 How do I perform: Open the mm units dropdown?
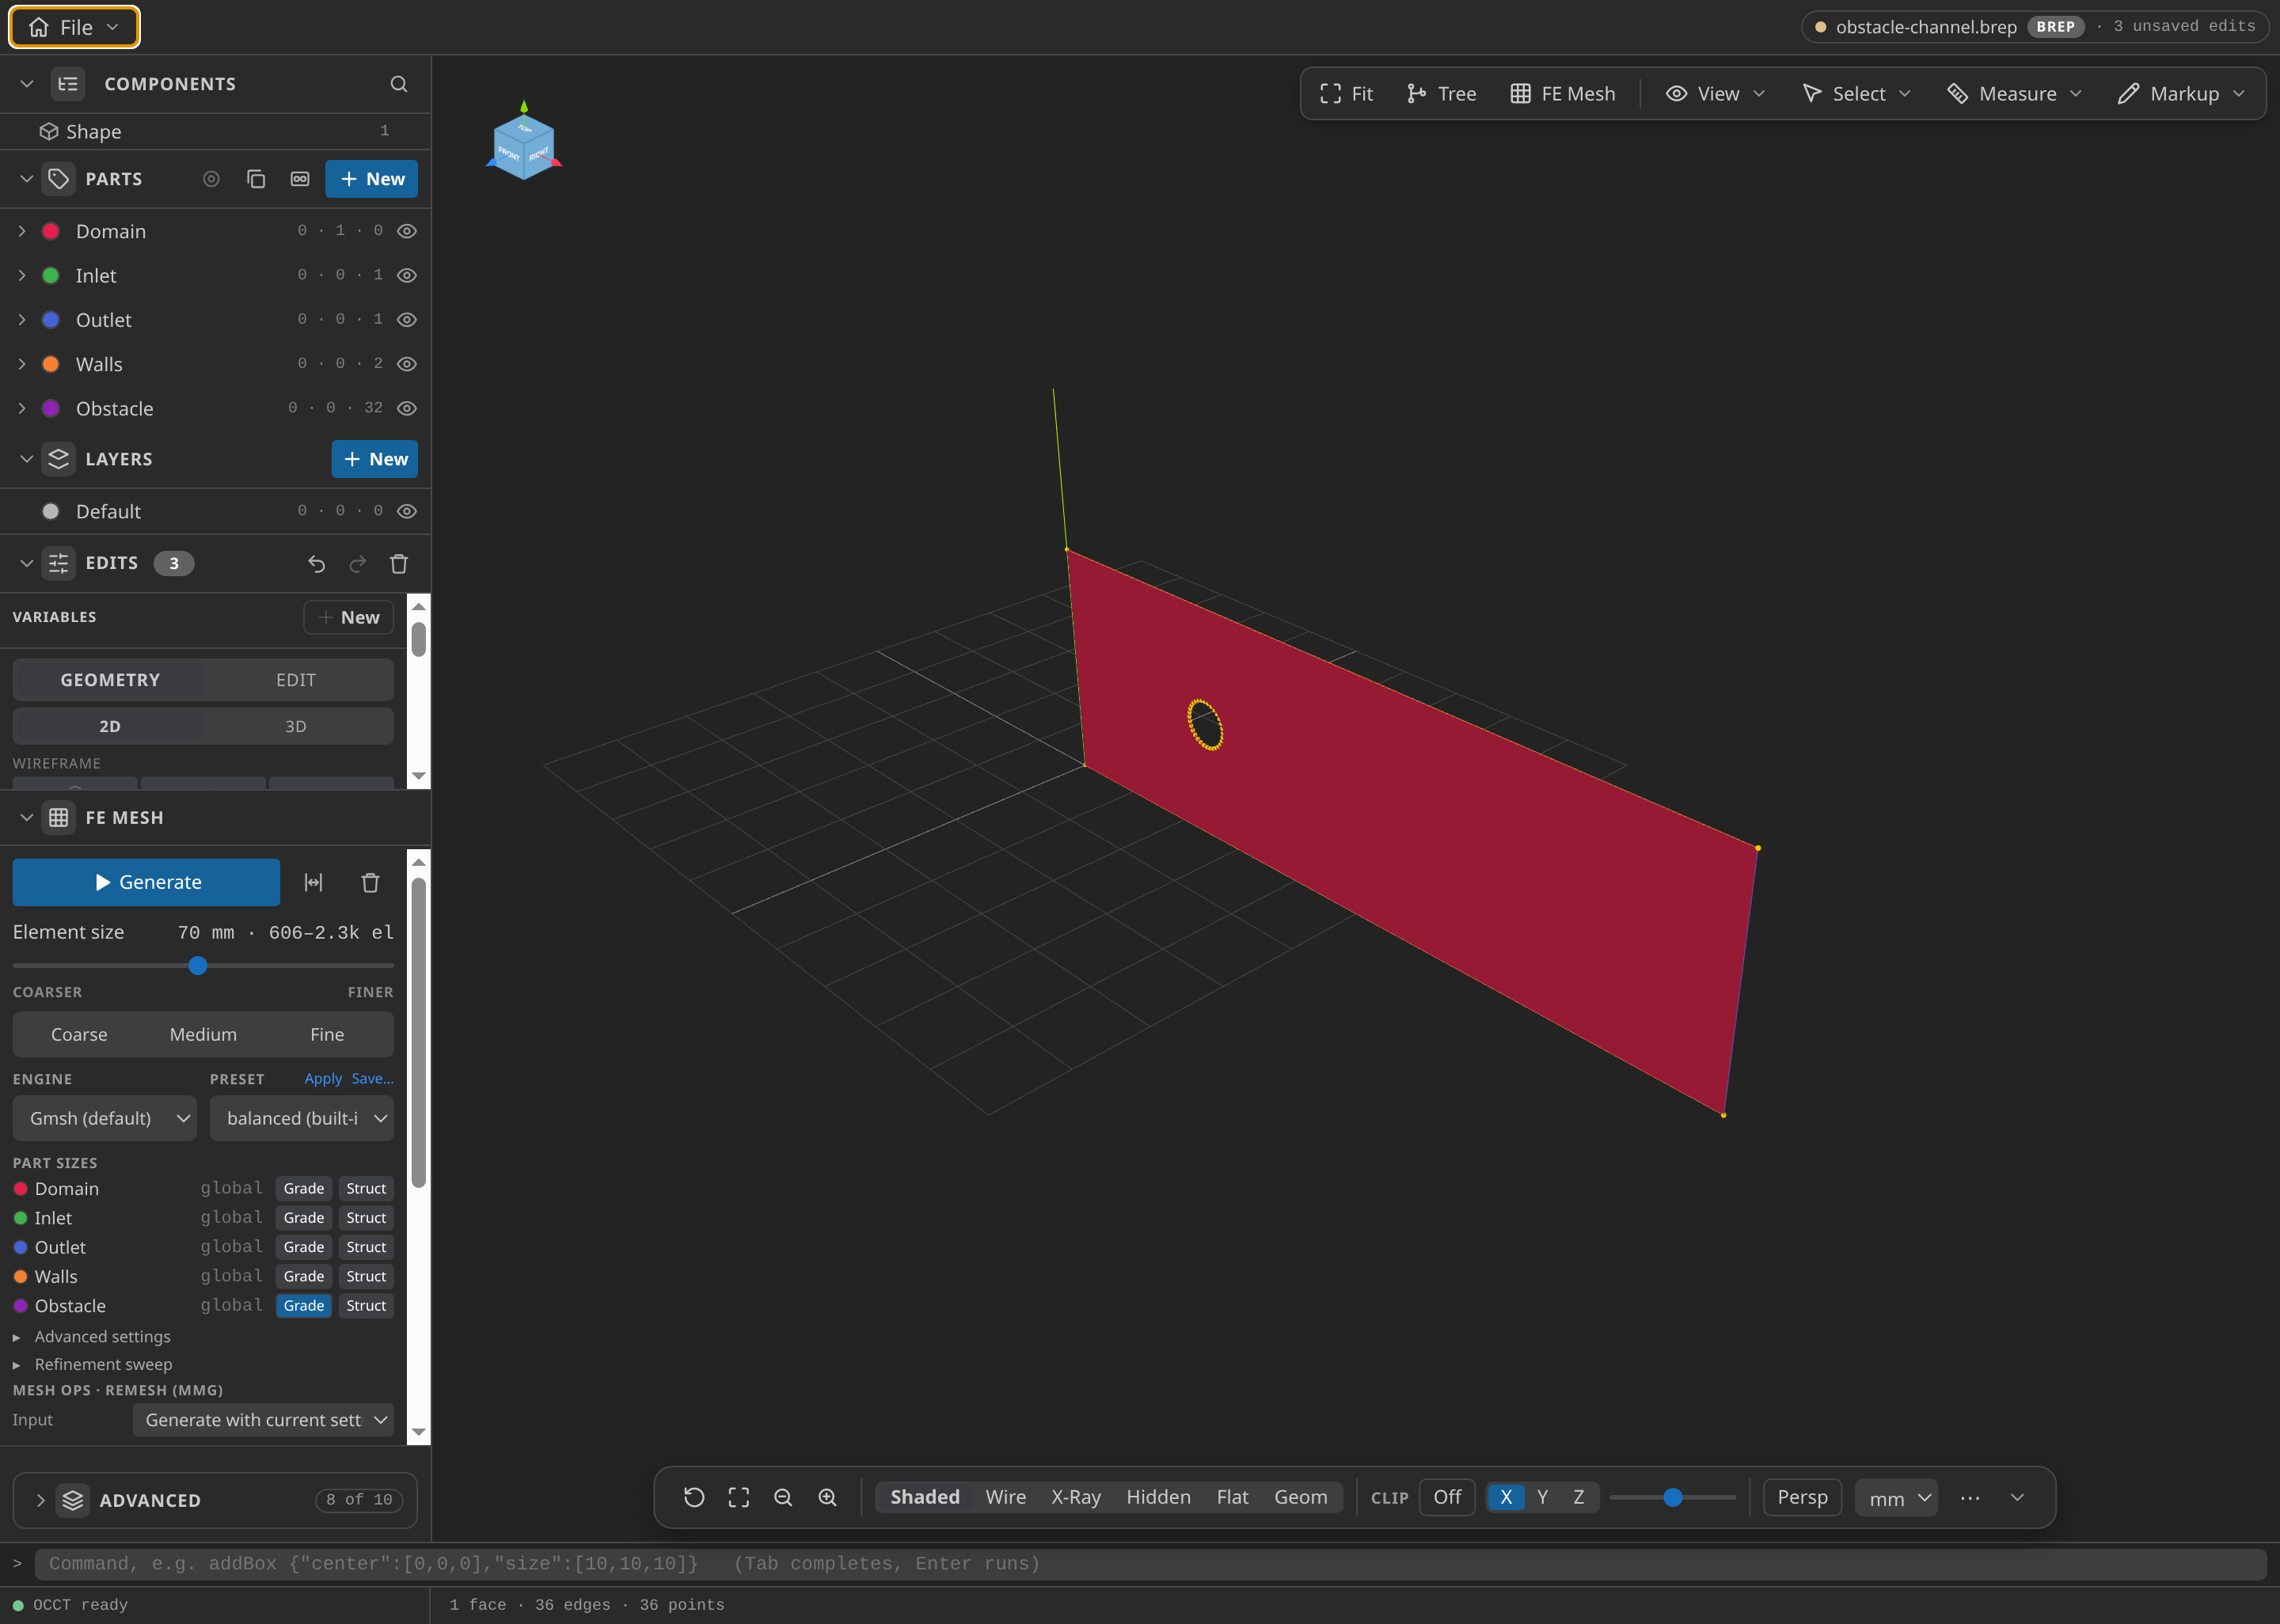[1897, 1498]
